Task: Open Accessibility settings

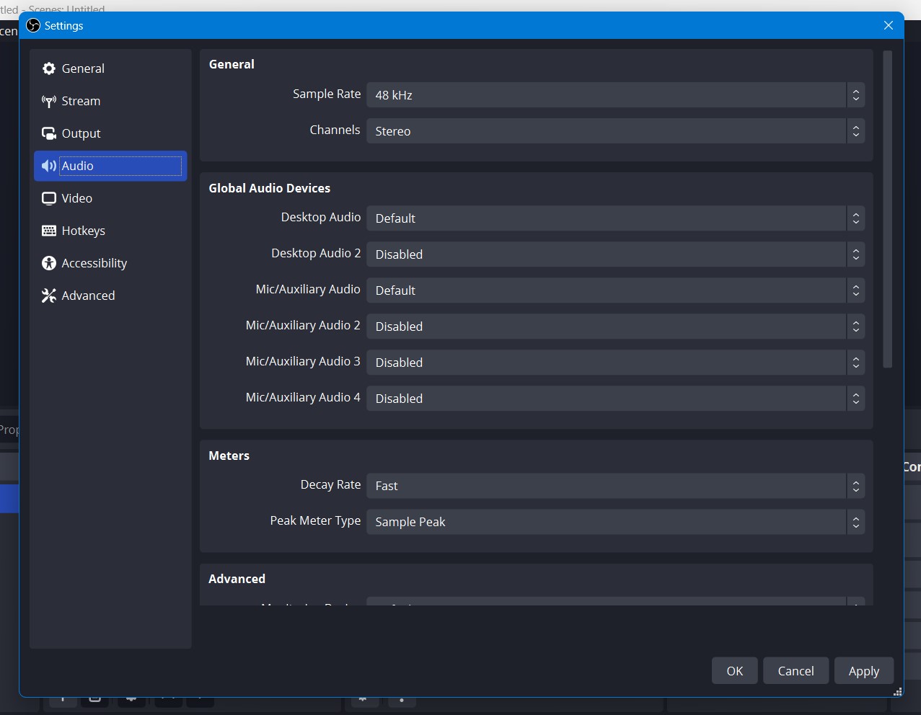Action: 94,263
